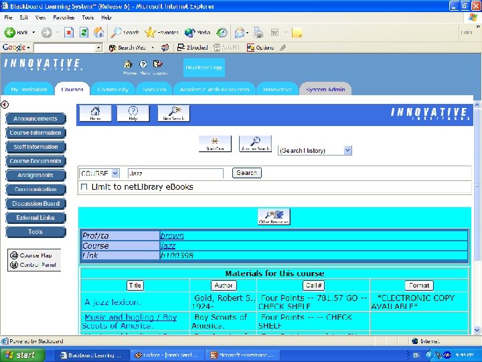Open the COURSE search type dropdown
Viewport: 482px width, 362px height.
[115, 173]
